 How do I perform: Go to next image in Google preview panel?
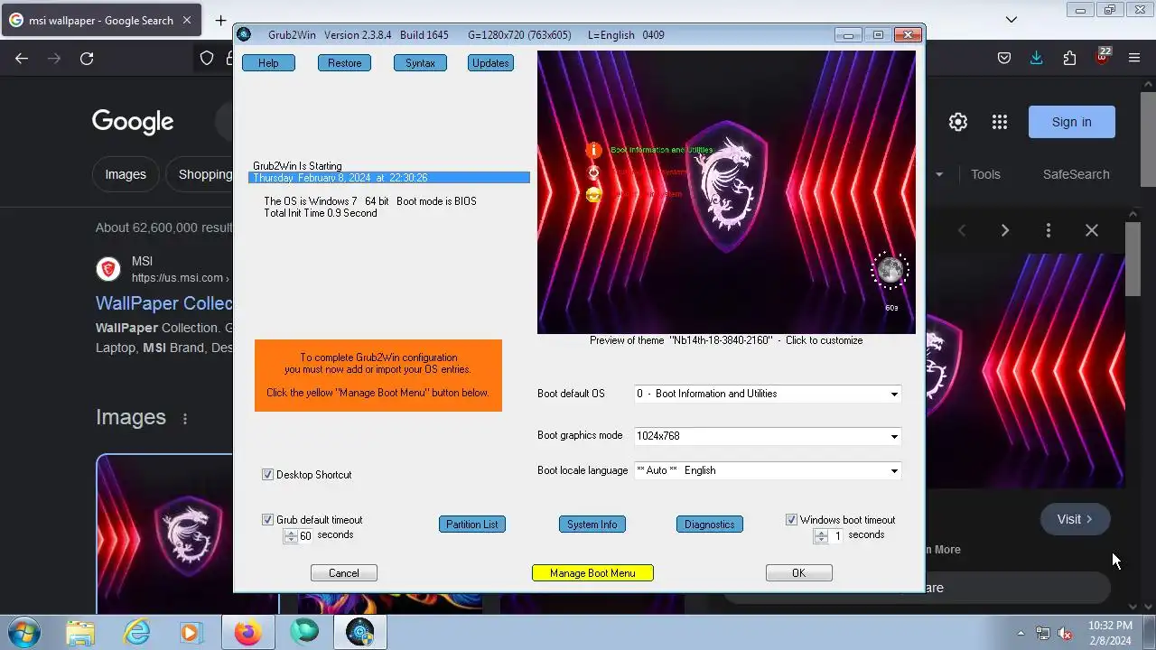coord(1005,230)
